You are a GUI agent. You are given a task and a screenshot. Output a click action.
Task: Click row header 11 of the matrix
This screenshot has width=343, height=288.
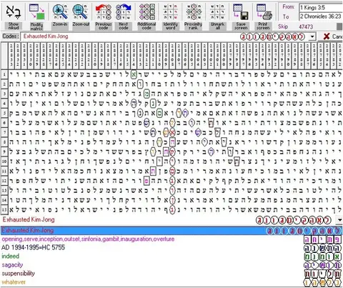click(x=4, y=171)
